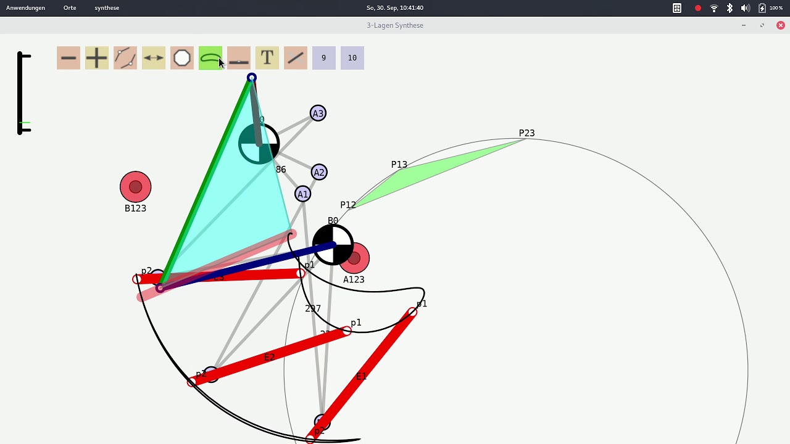790x444 pixels.
Task: Select the red A123 pivot point
Action: coord(354,259)
